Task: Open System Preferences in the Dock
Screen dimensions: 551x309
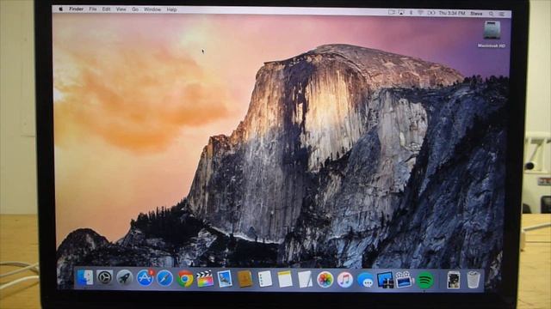Action: pos(104,278)
